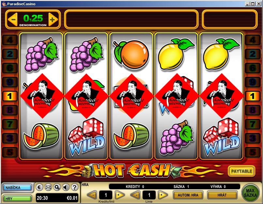This screenshot has width=263, height=204.
Task: Click the PAYTABLE button
Action: (241, 171)
